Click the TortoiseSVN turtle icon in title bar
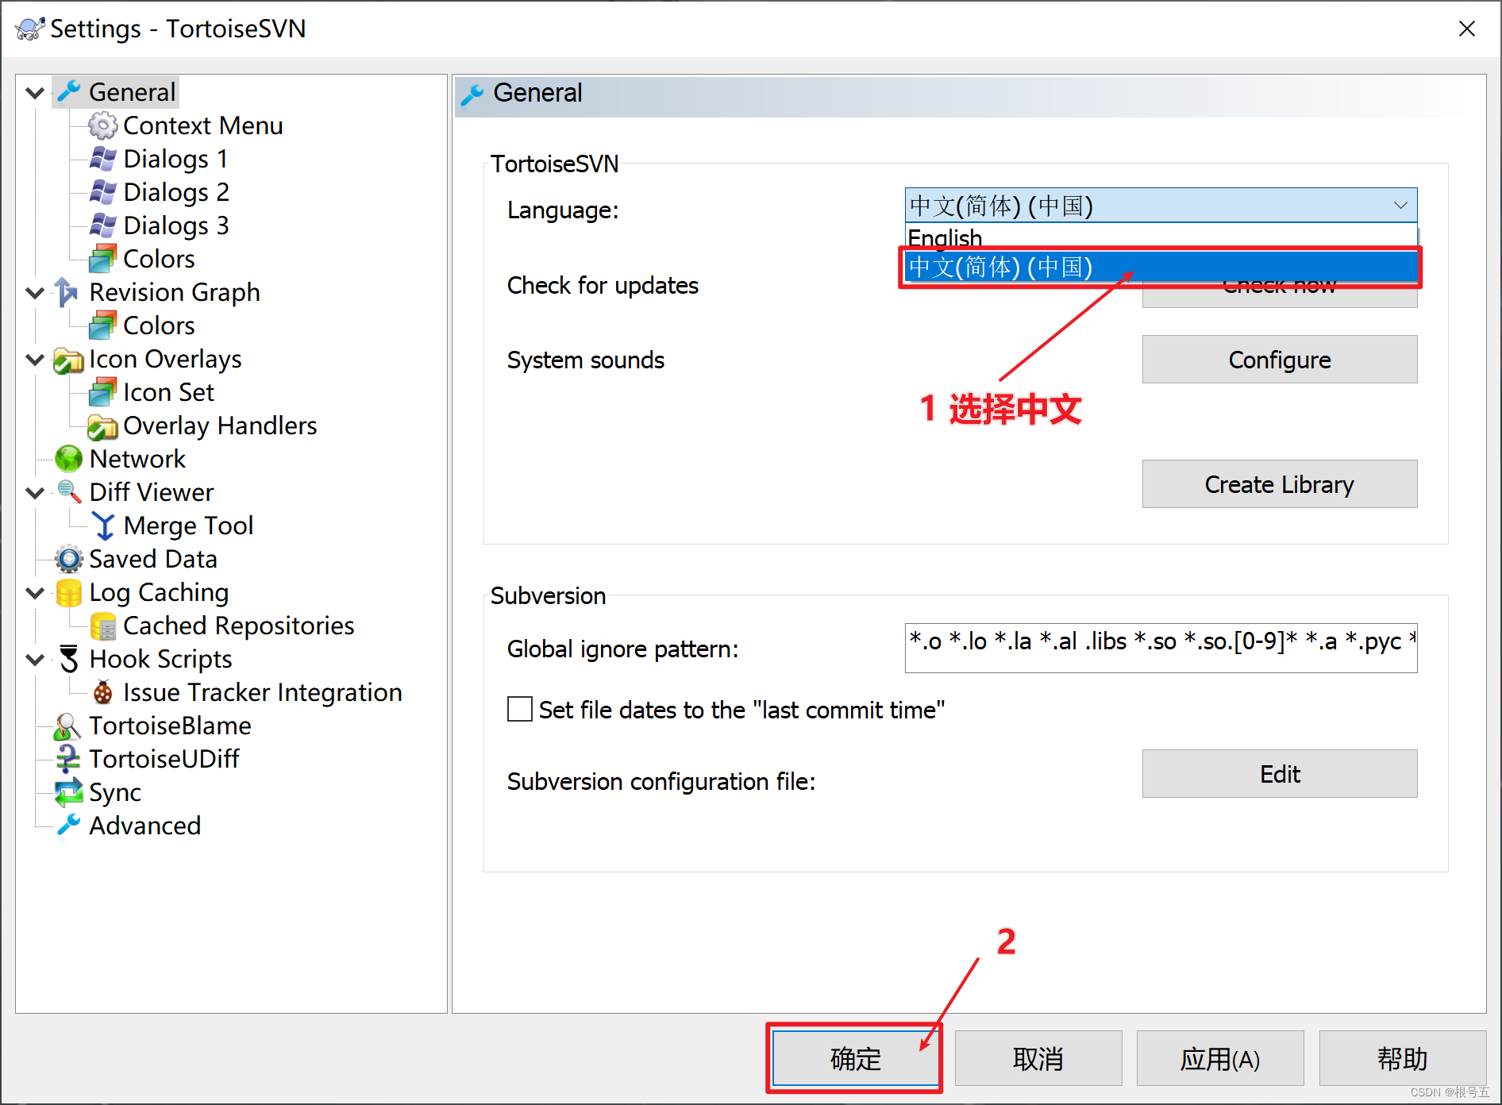Image resolution: width=1502 pixels, height=1105 pixels. [x=30, y=29]
